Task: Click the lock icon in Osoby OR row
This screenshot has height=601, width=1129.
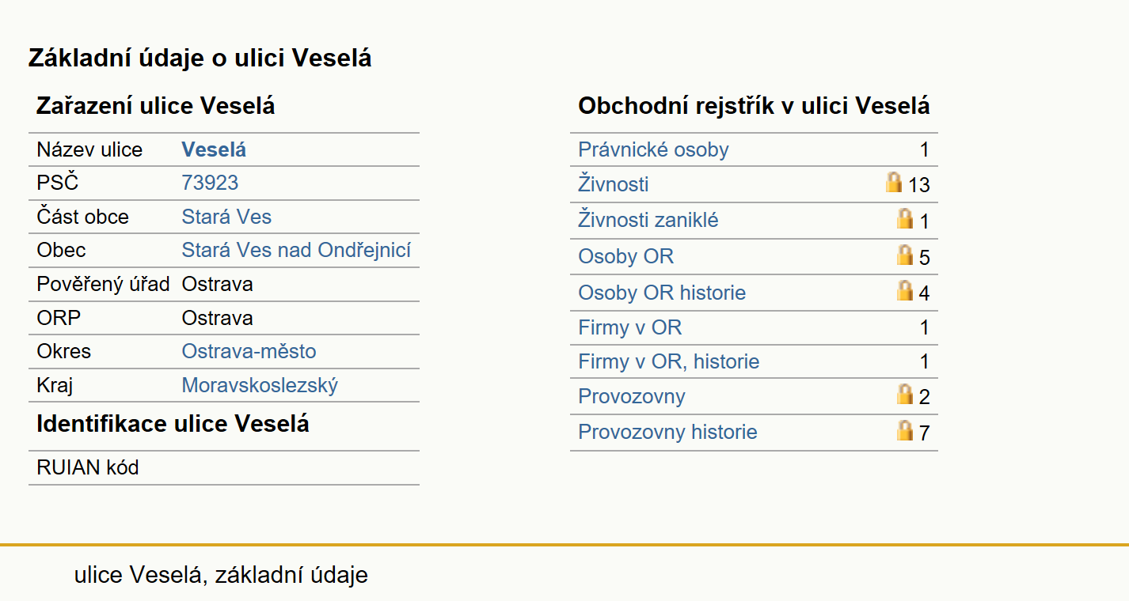Action: pyautogui.click(x=905, y=255)
